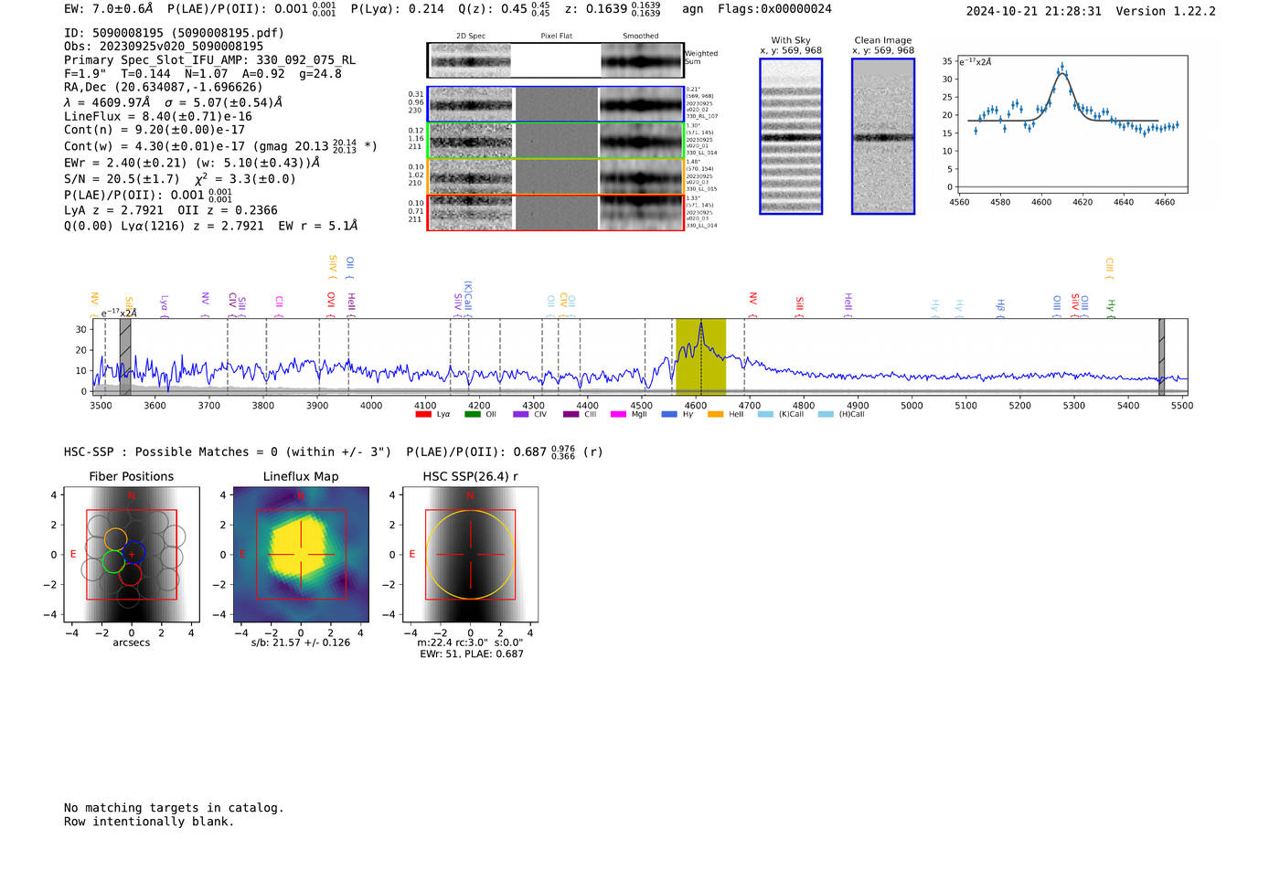Screen dimensions: 1280x871
Task: Open the HSC SSP(26.4) r image
Action: (470, 555)
